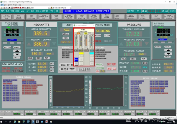Switch to the TOP tab
This screenshot has height=124, width=177.
pyautogui.click(x=2, y=11)
